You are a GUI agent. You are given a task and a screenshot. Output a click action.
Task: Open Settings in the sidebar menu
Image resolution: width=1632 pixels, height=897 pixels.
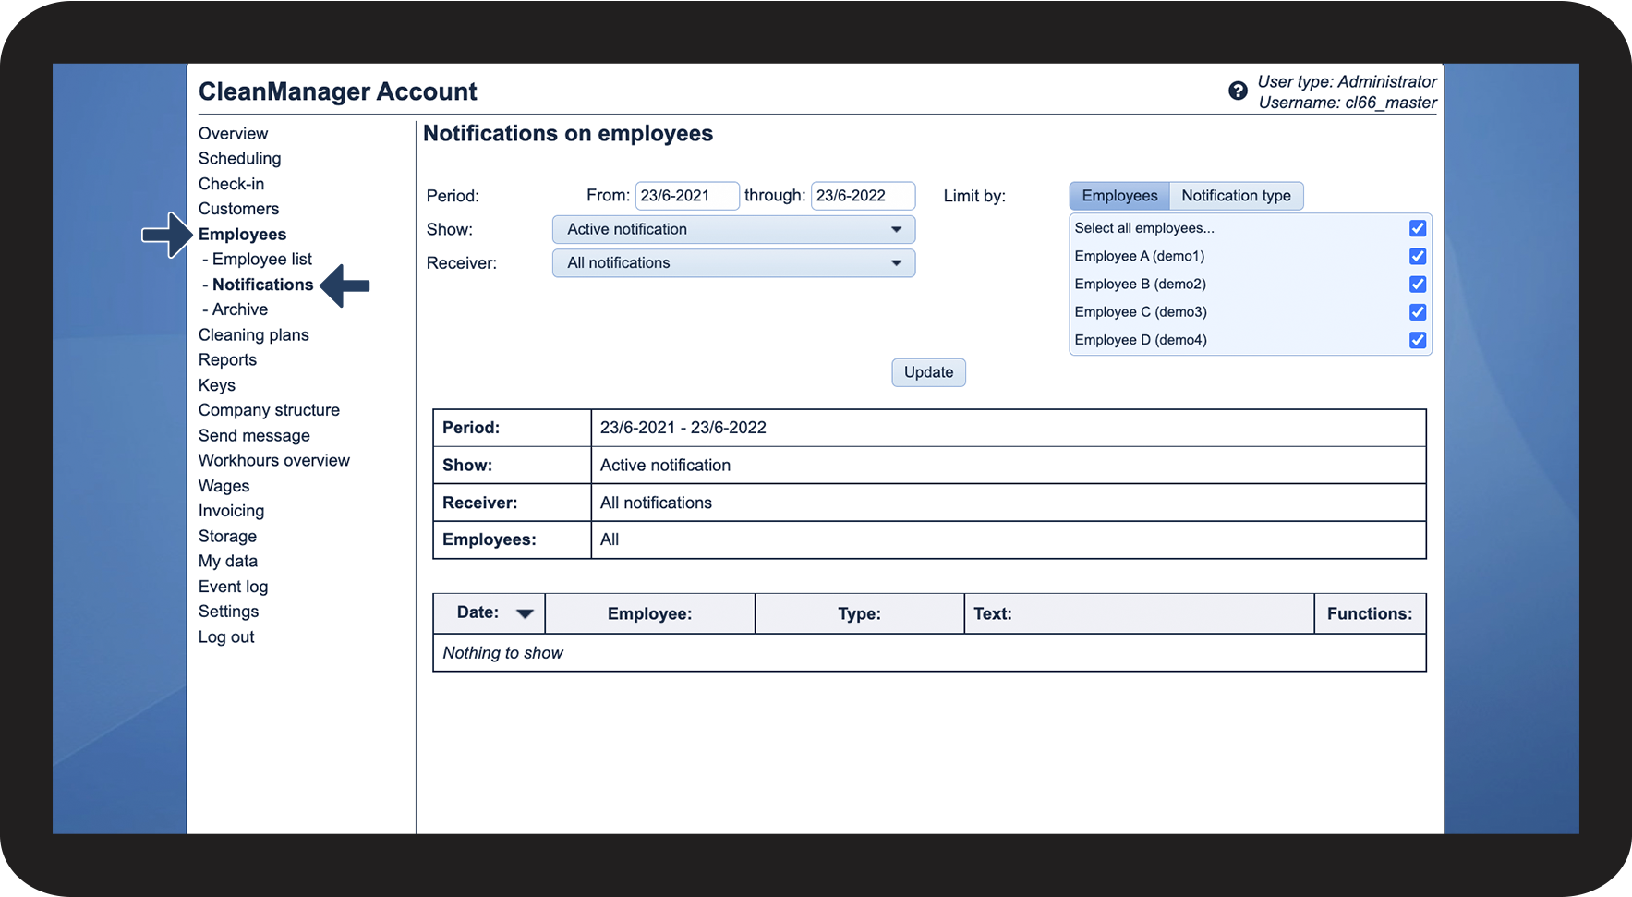tap(228, 612)
